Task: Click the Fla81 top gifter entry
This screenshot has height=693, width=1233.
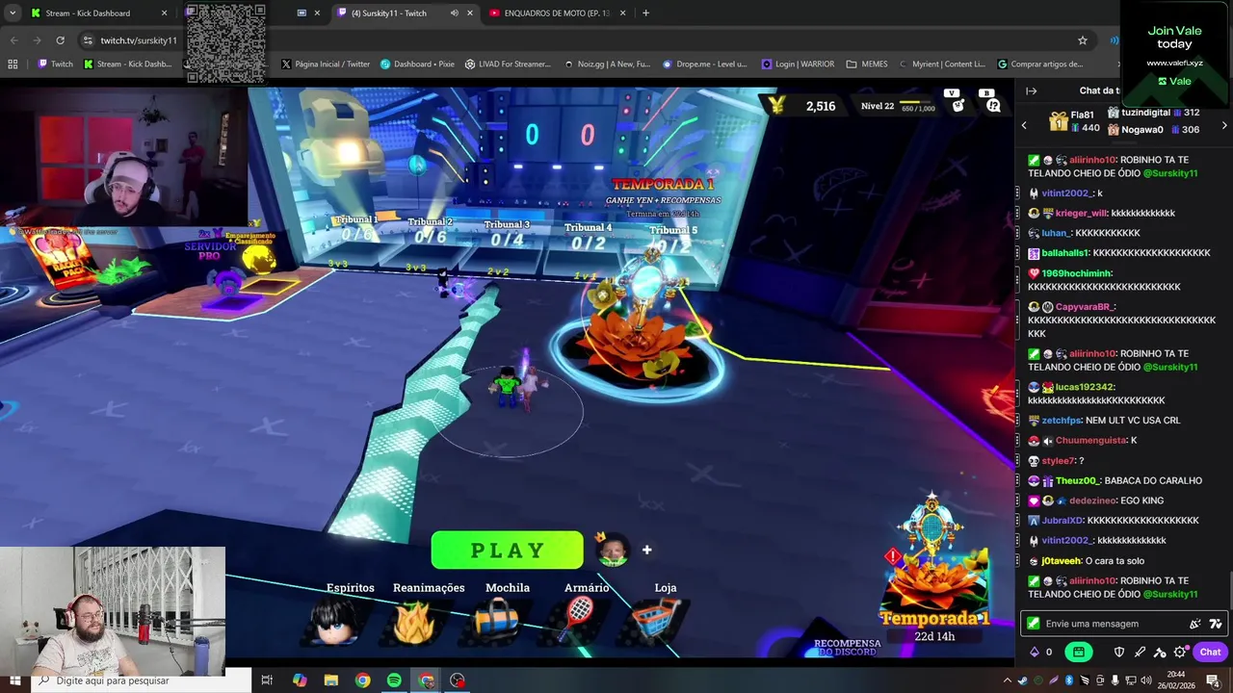Action: click(1075, 121)
